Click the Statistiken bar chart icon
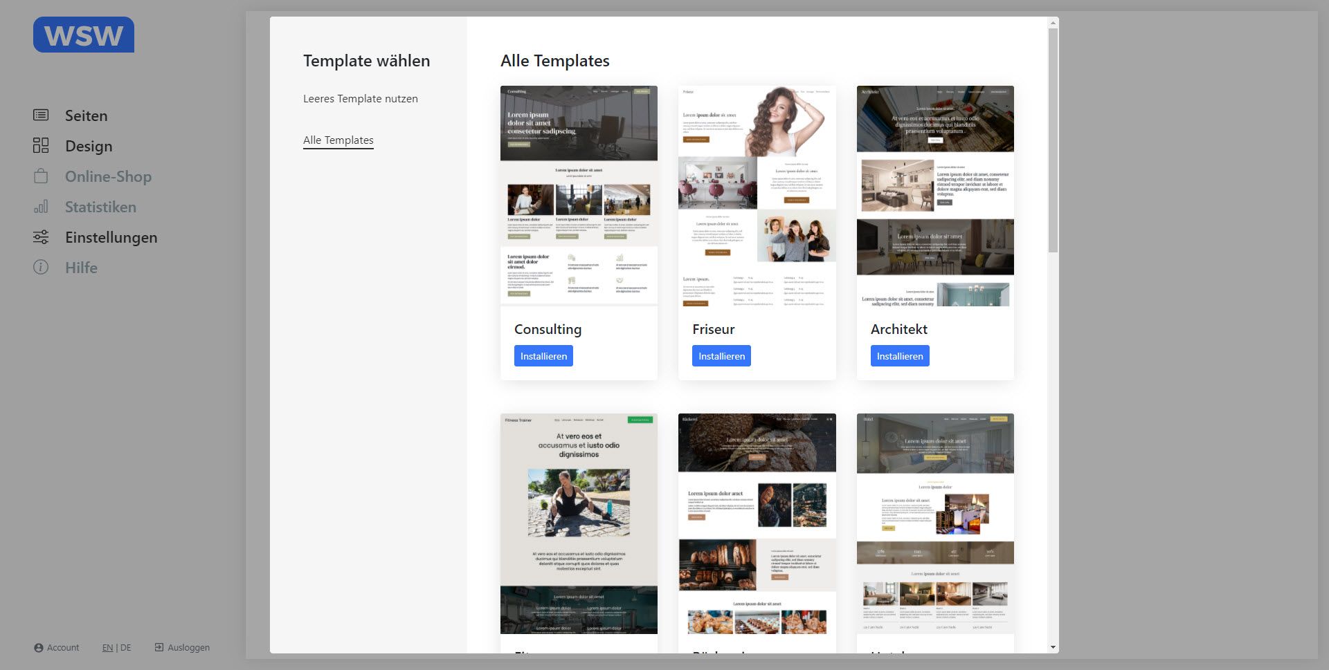The width and height of the screenshot is (1329, 670). 41,207
